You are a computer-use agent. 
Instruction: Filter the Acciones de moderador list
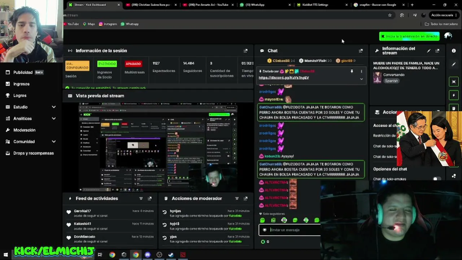pyautogui.click(x=237, y=198)
